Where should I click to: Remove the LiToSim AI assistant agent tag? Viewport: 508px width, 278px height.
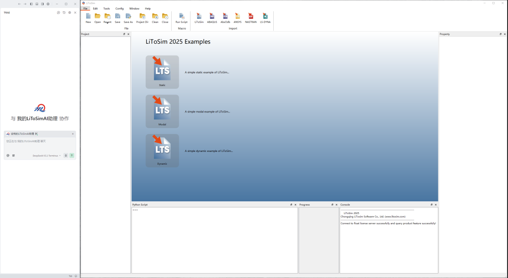[x=73, y=134]
